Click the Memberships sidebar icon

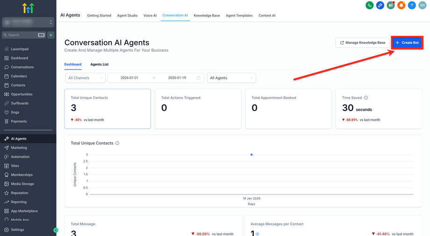pos(7,175)
